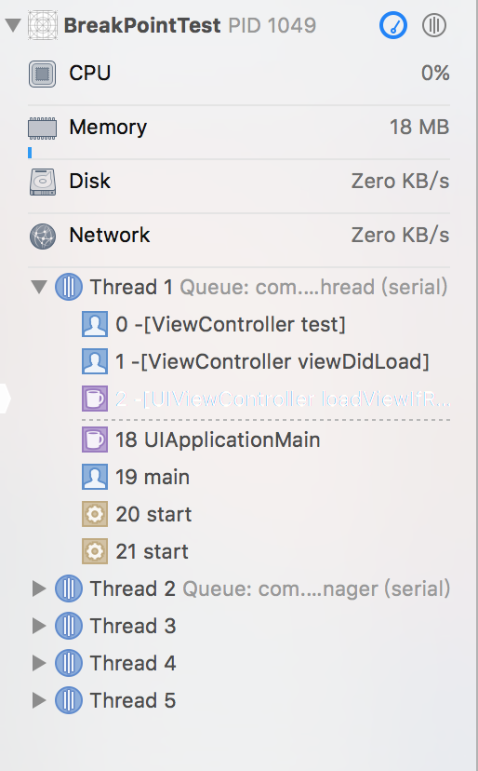Image resolution: width=478 pixels, height=771 pixels.
Task: Select the Network activity gauge
Action: click(x=239, y=236)
